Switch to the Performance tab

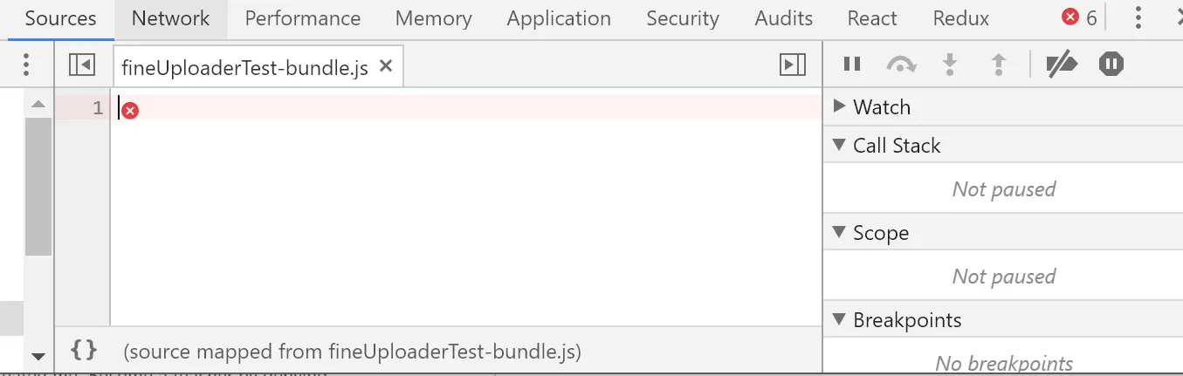pyautogui.click(x=302, y=18)
